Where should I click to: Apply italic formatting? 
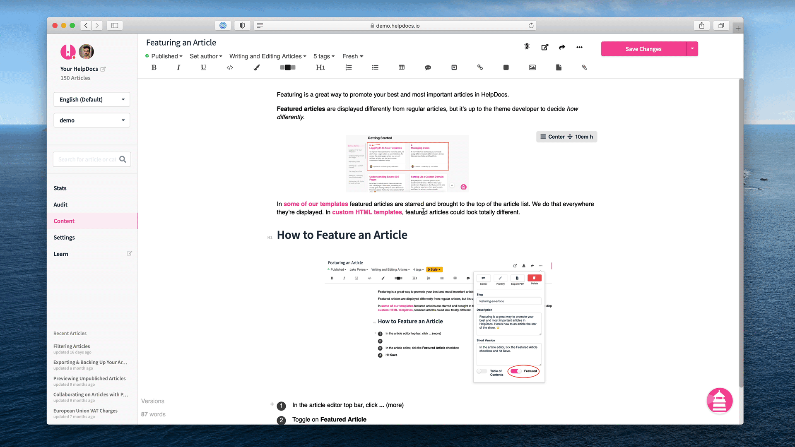coord(178,67)
